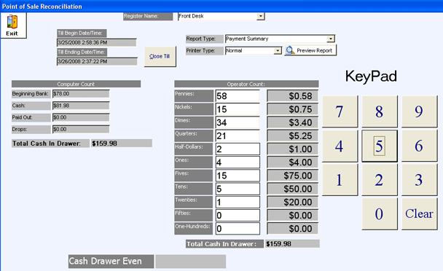Image resolution: width=443 pixels, height=271 pixels.
Task: Click the Cash Drawer Even label
Action: click(111, 262)
